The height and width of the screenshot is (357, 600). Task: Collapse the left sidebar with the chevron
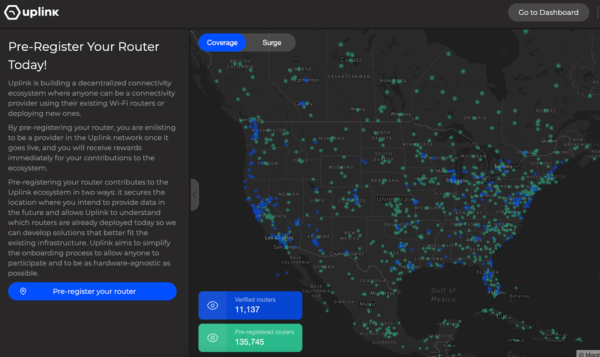pos(195,195)
